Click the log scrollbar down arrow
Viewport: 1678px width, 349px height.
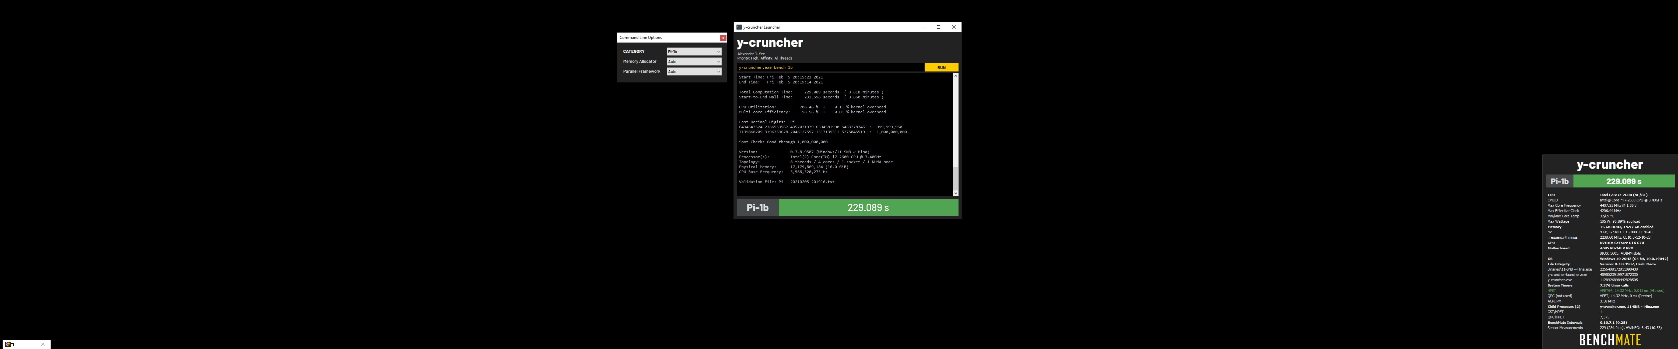coord(956,193)
